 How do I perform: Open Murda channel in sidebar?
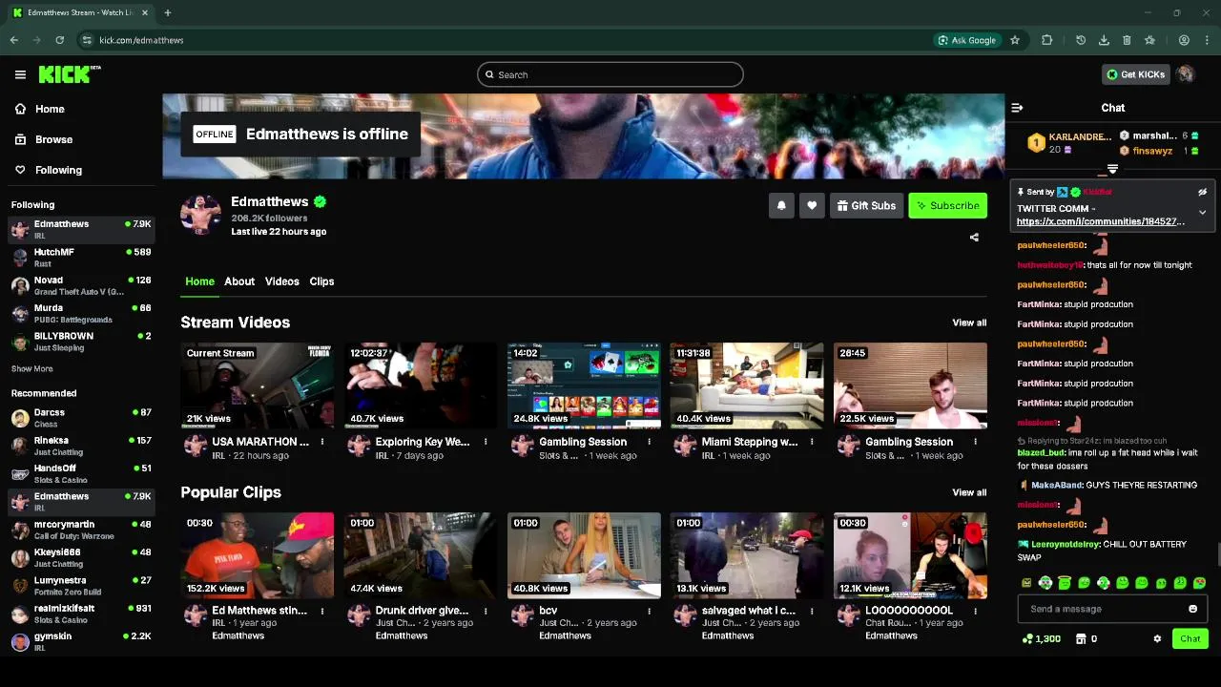point(81,313)
